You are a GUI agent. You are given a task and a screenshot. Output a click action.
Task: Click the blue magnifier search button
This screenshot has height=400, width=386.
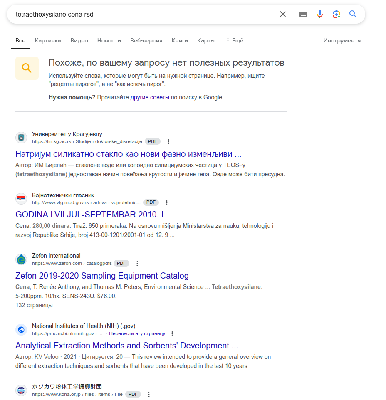click(x=353, y=14)
